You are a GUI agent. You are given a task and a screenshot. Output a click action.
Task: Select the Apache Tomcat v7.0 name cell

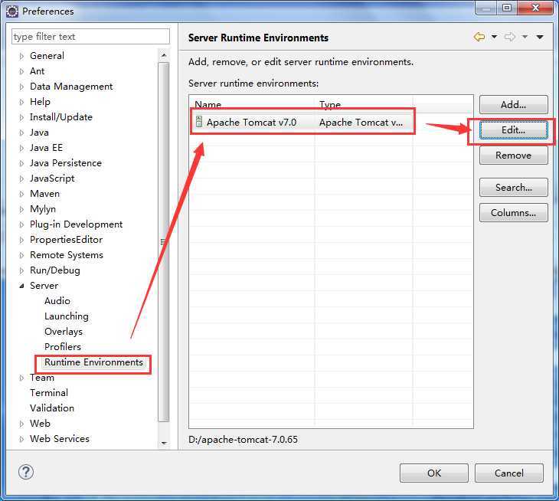251,123
